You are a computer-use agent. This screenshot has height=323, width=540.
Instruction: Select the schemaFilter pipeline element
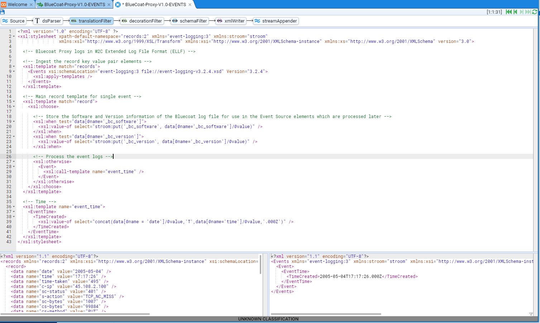pyautogui.click(x=190, y=21)
